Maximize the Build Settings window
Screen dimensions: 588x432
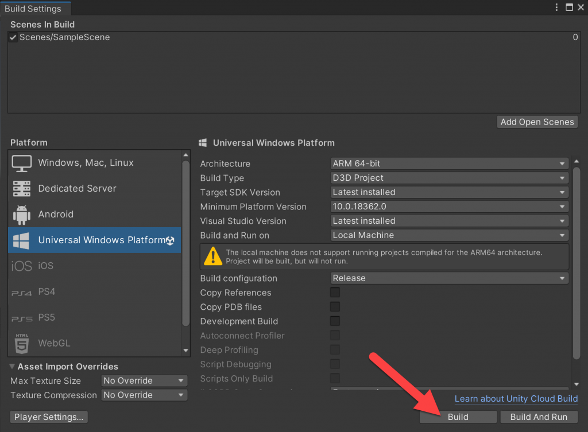click(x=569, y=7)
